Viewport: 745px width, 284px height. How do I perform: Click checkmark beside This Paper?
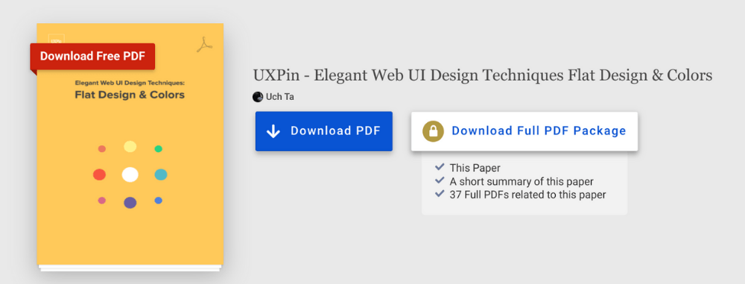(x=440, y=167)
